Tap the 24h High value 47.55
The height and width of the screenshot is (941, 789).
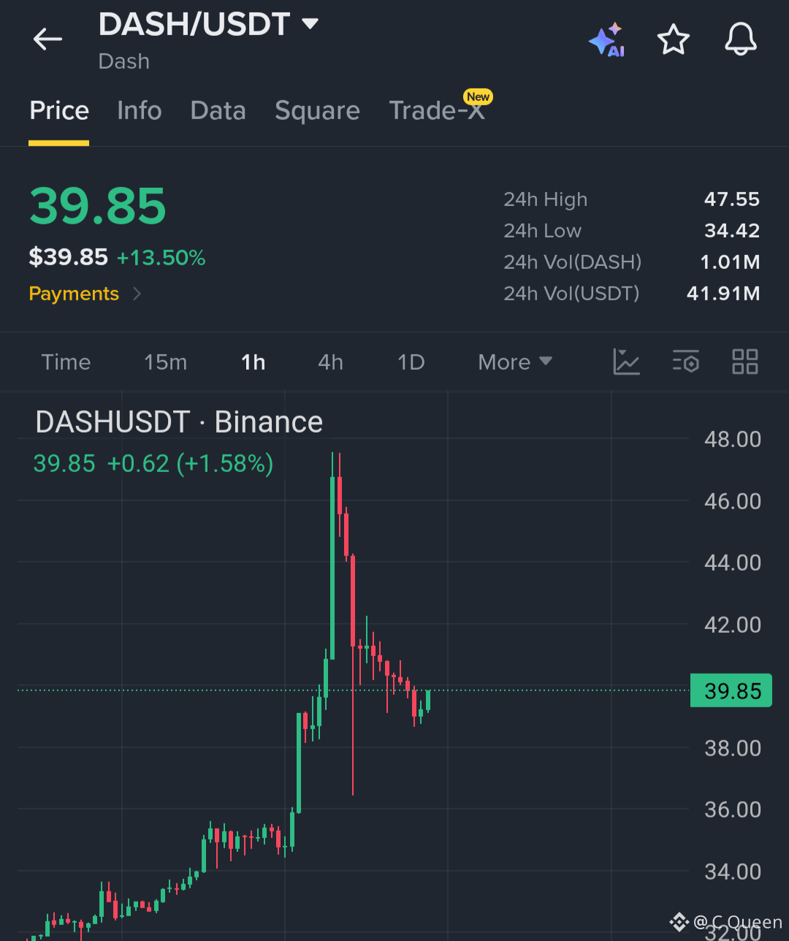[x=731, y=199]
